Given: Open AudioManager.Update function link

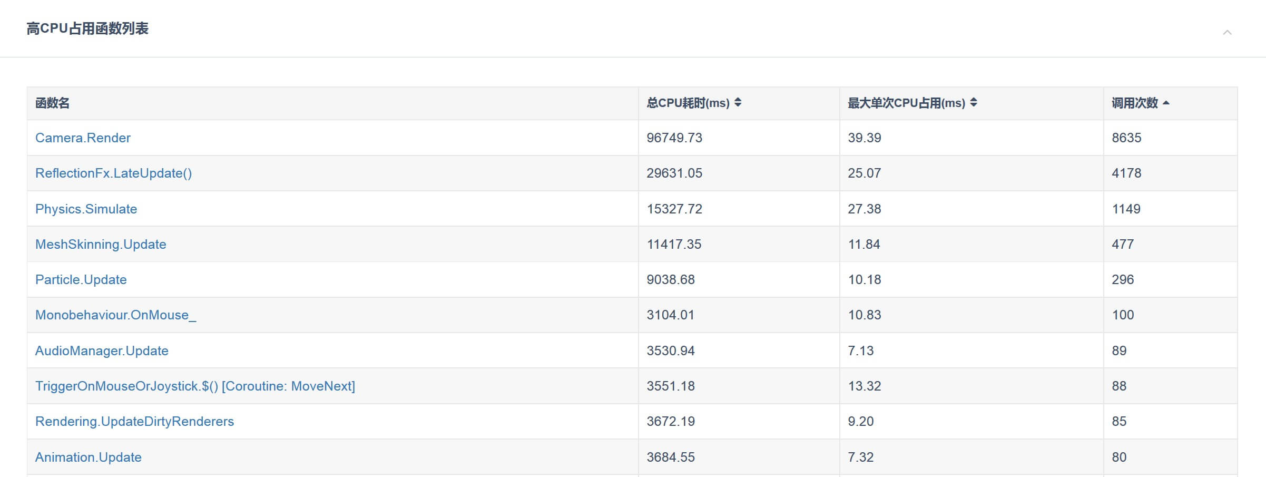Looking at the screenshot, I should pyautogui.click(x=102, y=351).
